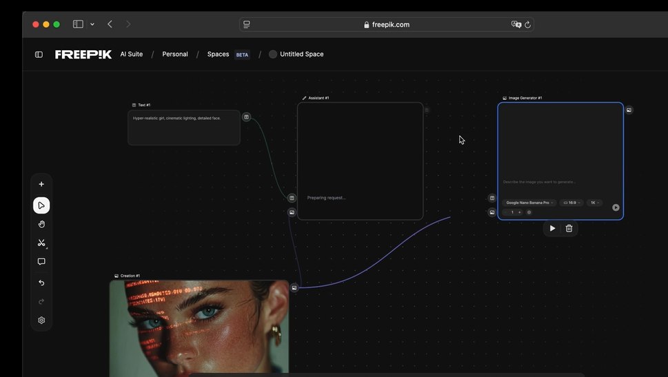
Task: Toggle the Safari sidebar button
Action: pyautogui.click(x=78, y=24)
